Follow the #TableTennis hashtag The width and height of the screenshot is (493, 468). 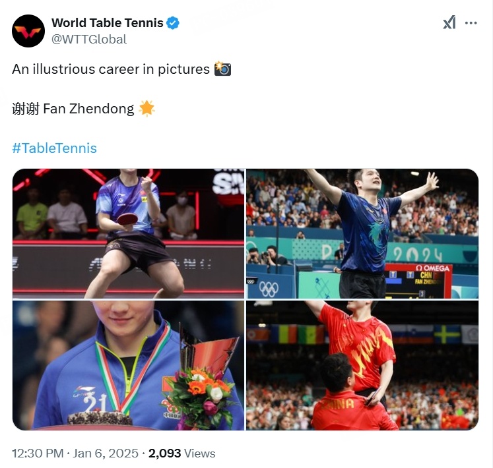54,148
